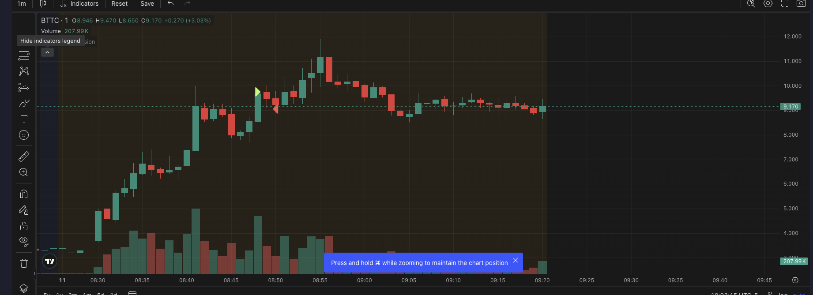Toggle magnet mode for drawings
Screen dimensions: 813x295
point(24,194)
